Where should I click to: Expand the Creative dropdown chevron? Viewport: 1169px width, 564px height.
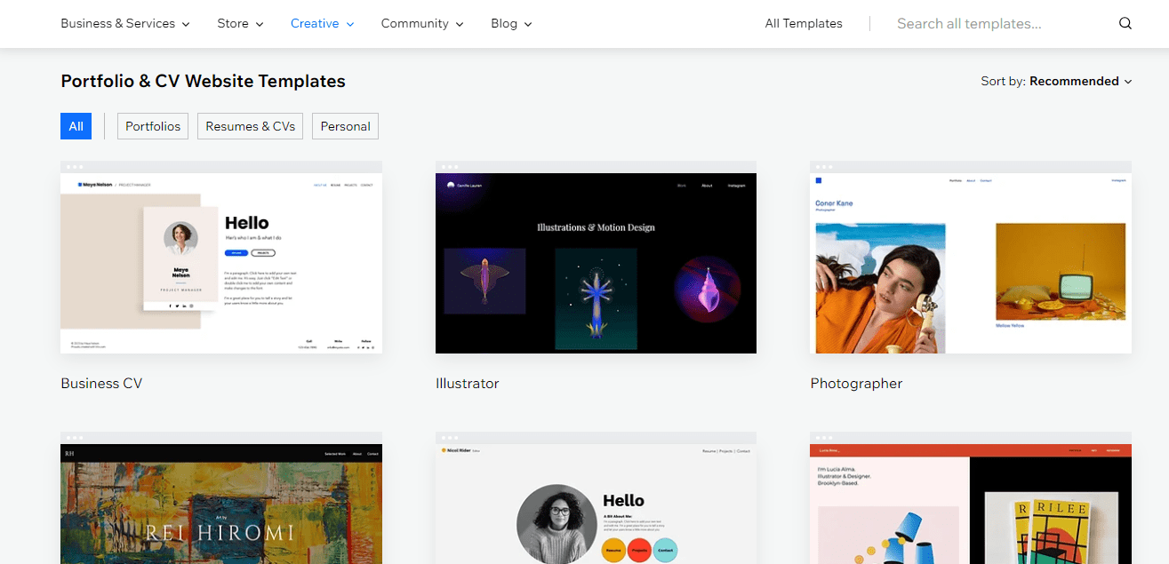(350, 25)
